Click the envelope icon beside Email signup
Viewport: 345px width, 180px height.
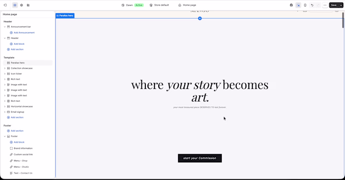(x=8, y=112)
